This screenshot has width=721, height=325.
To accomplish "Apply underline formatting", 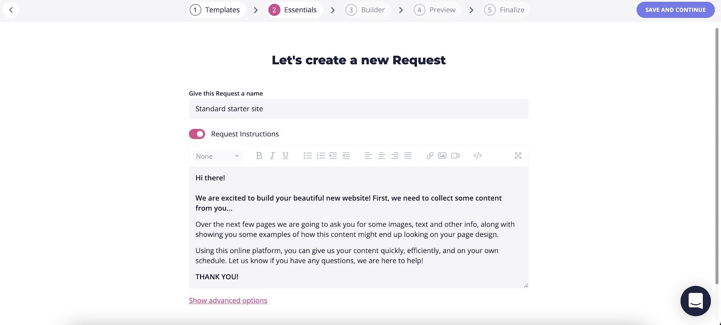I will coord(285,156).
